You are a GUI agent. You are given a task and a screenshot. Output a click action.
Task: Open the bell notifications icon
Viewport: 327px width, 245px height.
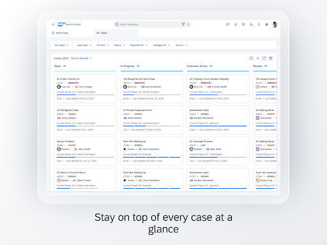tap(259, 24)
